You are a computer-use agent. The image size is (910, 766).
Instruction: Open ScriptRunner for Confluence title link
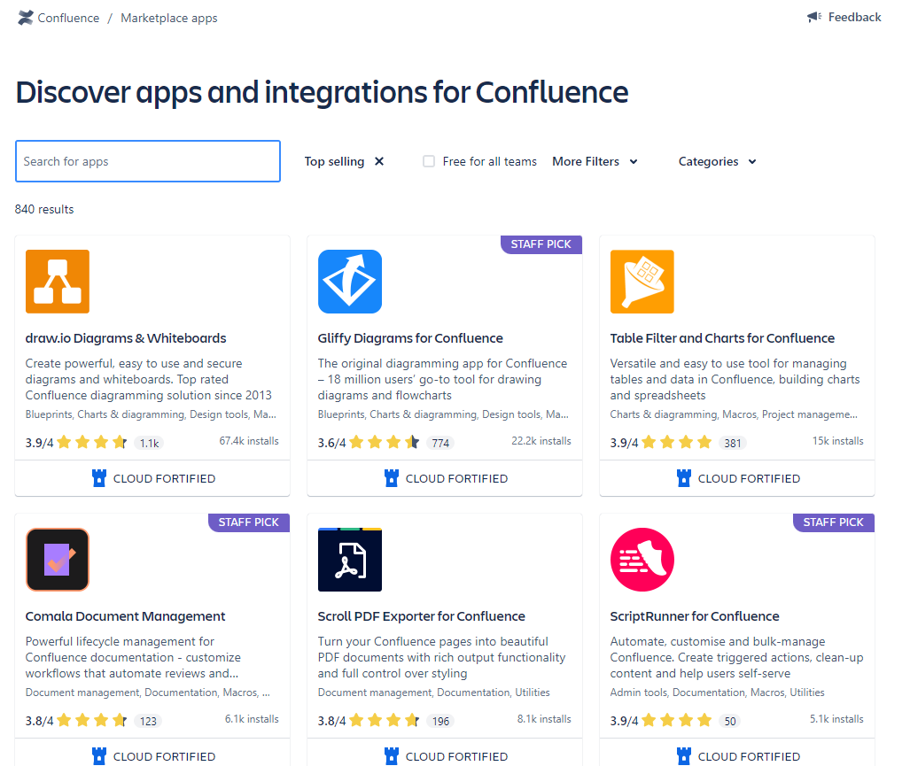[695, 616]
